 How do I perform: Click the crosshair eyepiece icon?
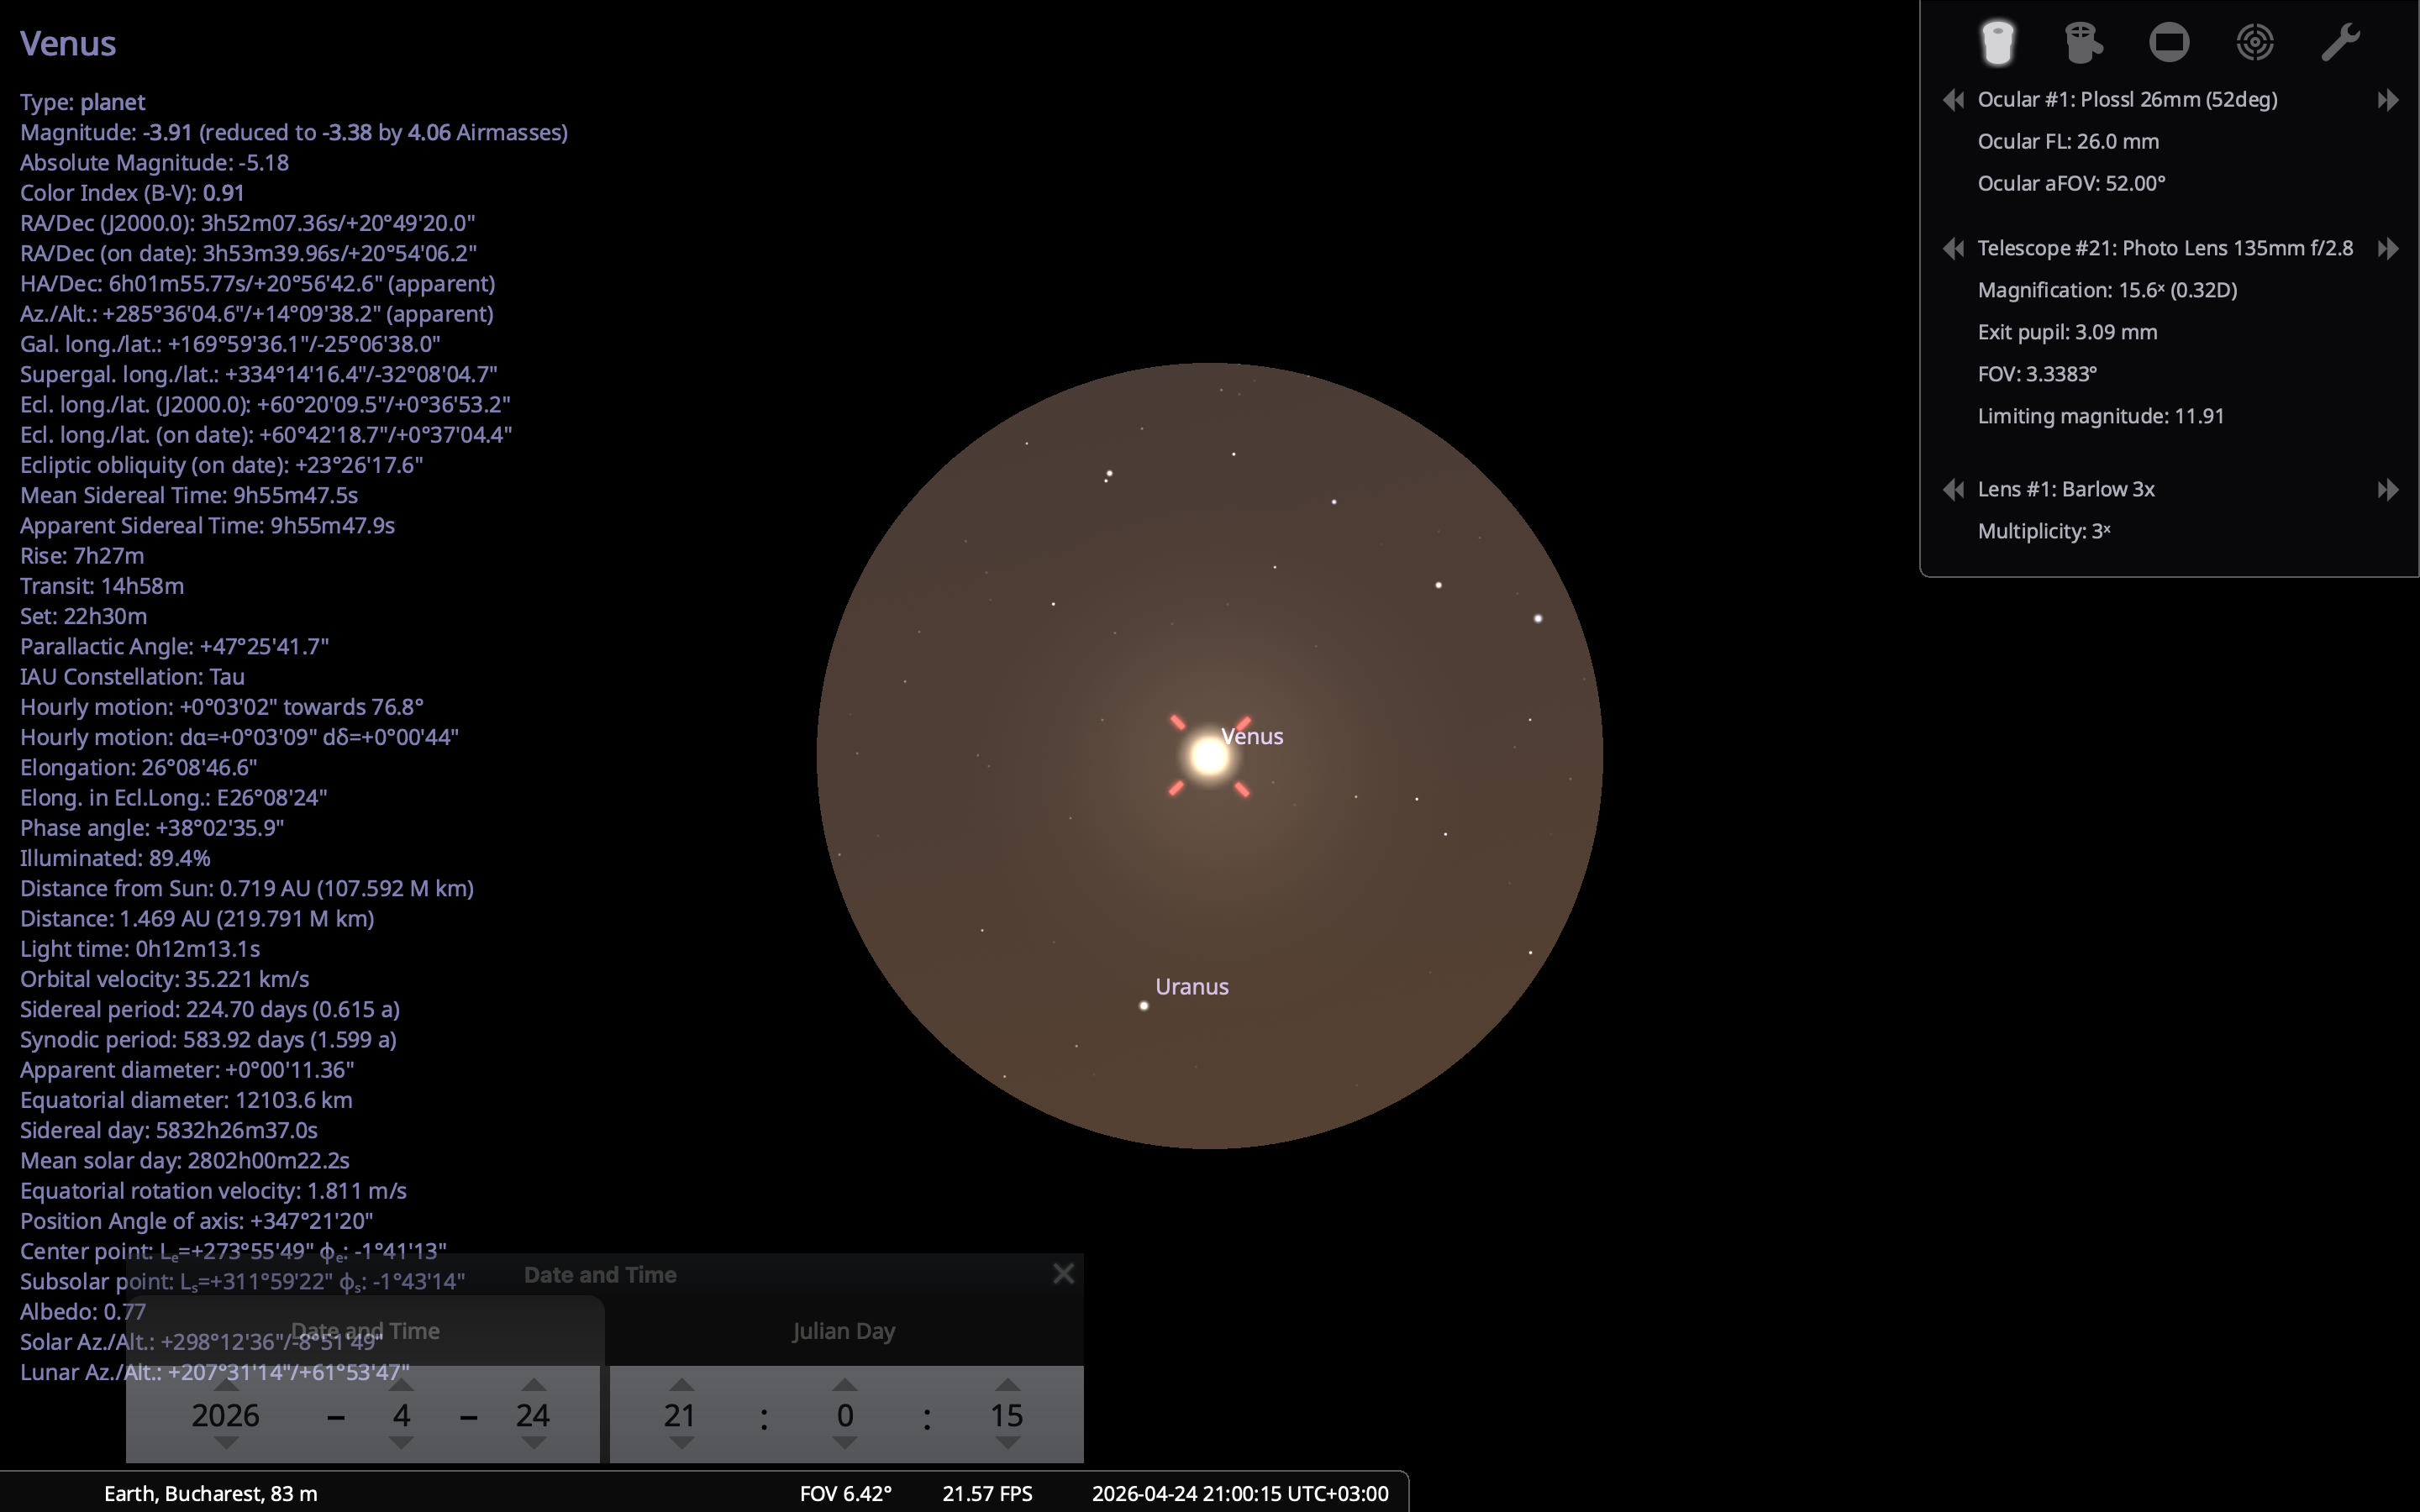(2083, 43)
